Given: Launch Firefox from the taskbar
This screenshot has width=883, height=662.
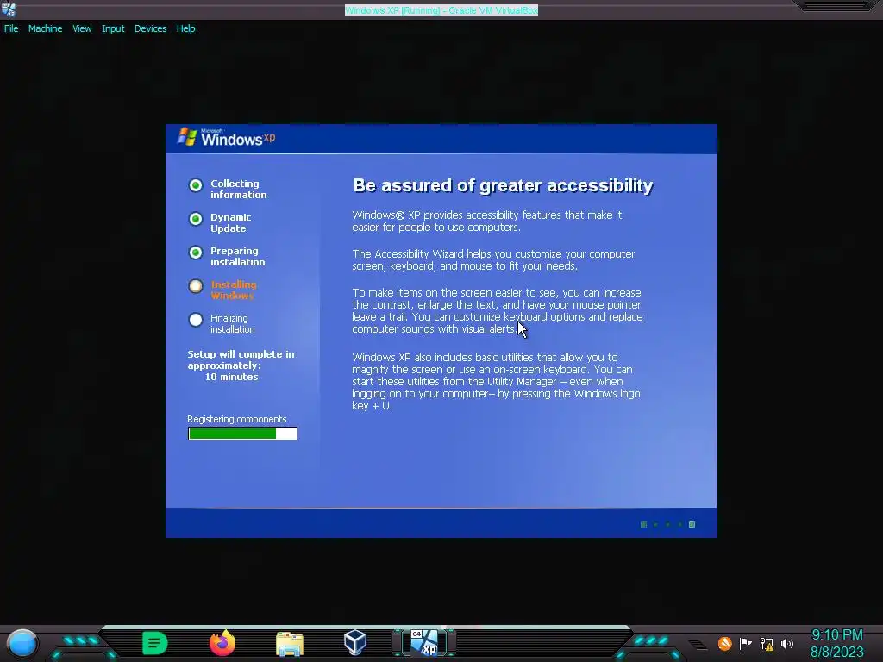Looking at the screenshot, I should pos(222,643).
